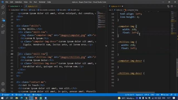Screen dimensions: 178x100
Task: Open Zoom app from taskbar
Action: point(46,98)
